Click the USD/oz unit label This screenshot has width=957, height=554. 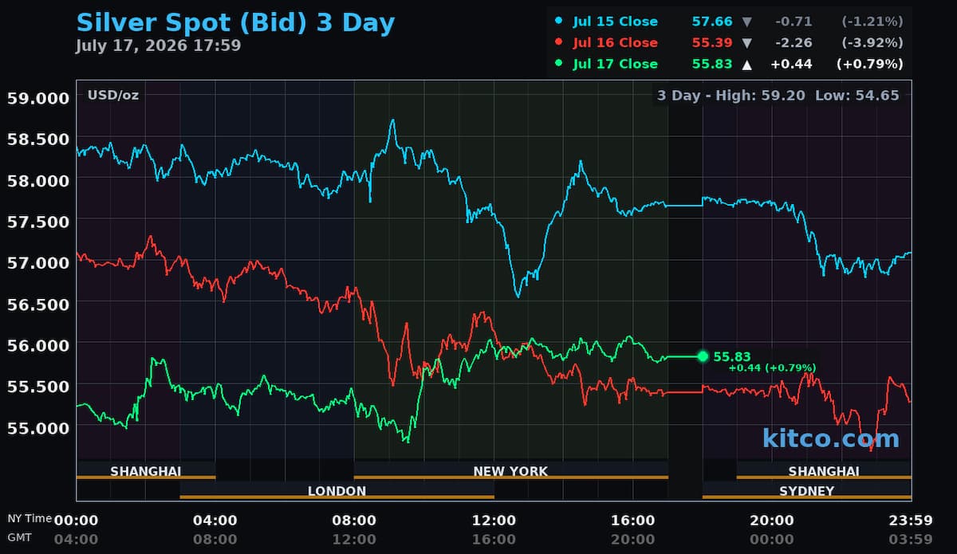pyautogui.click(x=112, y=95)
